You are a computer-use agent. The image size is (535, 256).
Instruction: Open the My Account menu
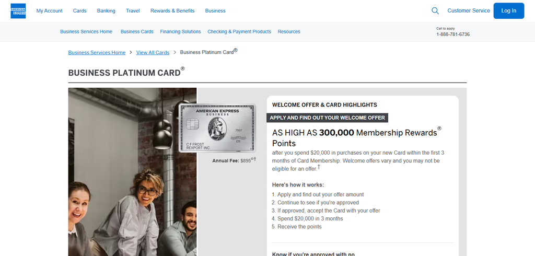pyautogui.click(x=50, y=11)
